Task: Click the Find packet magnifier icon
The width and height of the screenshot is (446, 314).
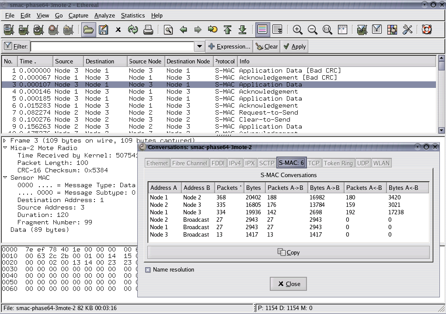Action: (168, 30)
